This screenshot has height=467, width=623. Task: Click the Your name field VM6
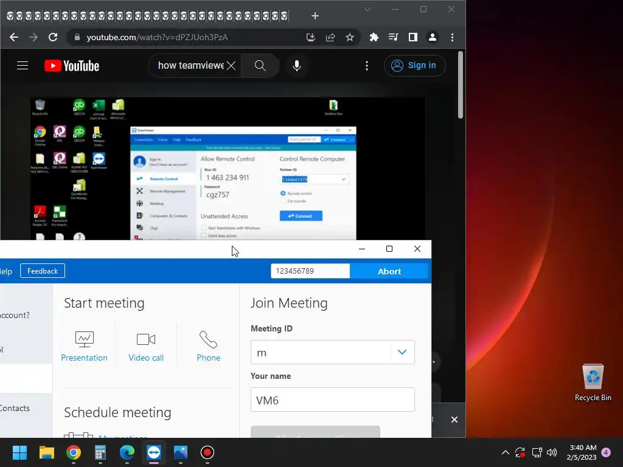pyautogui.click(x=333, y=400)
